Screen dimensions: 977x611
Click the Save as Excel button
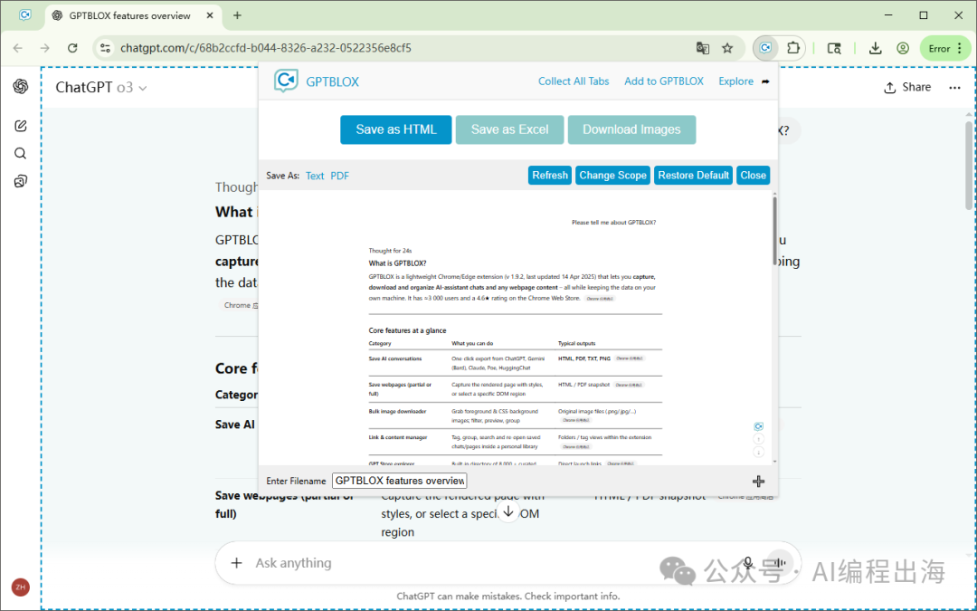(x=509, y=129)
